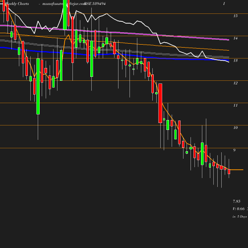The height and width of the screenshot is (248, 248).
Task: Select the price axis label 13
Action: click(x=236, y=61)
